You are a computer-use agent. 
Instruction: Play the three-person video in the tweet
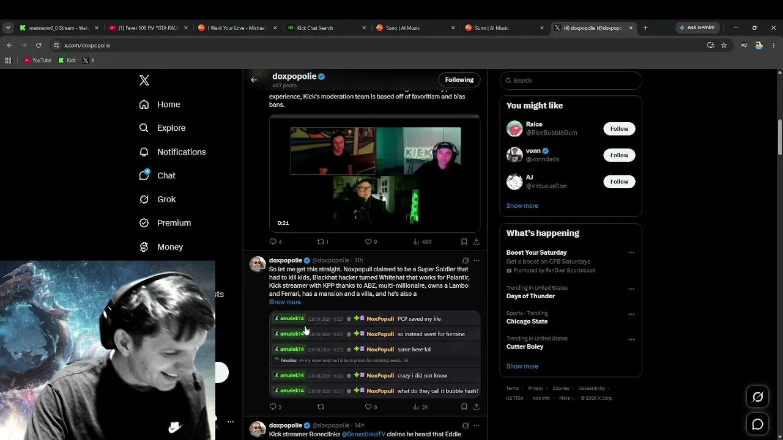(x=374, y=174)
